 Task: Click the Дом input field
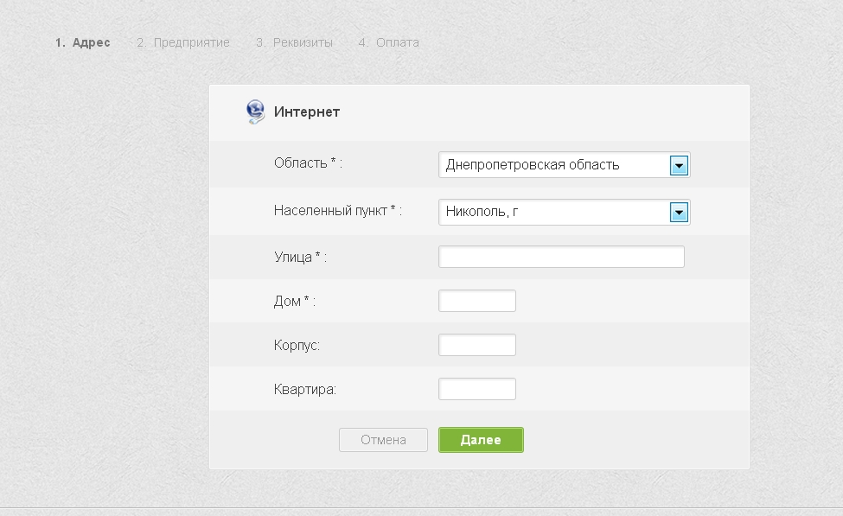click(x=477, y=301)
